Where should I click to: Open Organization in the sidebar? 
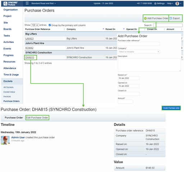pyautogui.click(x=10, y=10)
